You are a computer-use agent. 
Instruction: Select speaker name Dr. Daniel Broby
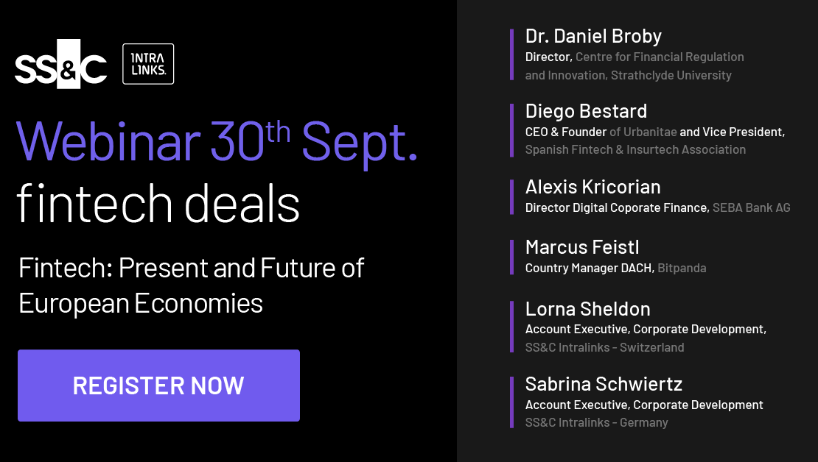tap(593, 36)
